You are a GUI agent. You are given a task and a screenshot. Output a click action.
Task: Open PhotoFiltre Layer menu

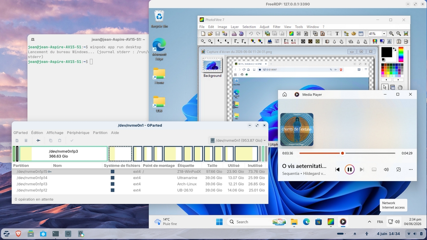point(235,27)
